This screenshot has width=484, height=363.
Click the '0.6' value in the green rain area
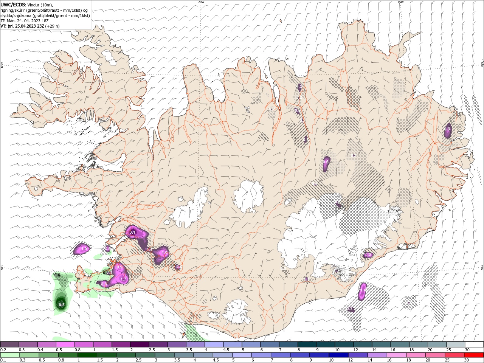(x=57, y=275)
